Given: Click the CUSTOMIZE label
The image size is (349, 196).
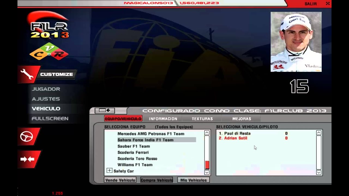Looking at the screenshot, I should point(56,74).
